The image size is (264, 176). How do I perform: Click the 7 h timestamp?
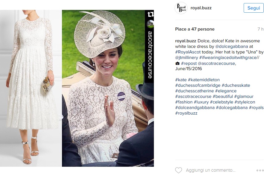(260, 29)
